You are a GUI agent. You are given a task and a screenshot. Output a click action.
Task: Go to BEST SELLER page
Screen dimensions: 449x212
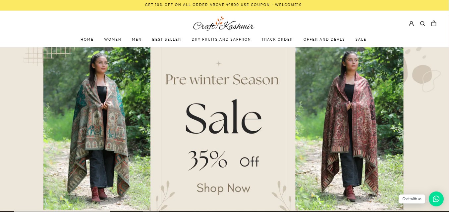(167, 39)
